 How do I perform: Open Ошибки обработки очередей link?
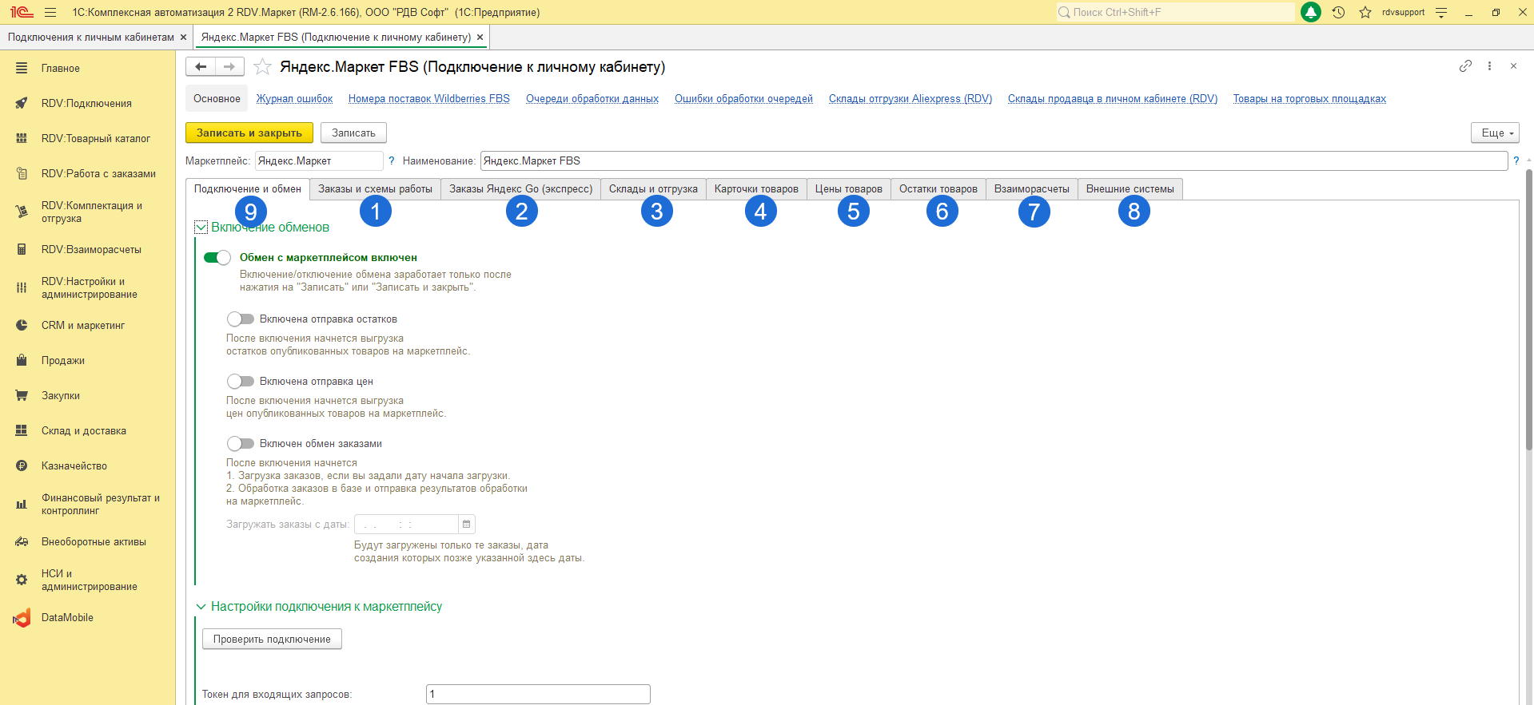[x=743, y=99]
